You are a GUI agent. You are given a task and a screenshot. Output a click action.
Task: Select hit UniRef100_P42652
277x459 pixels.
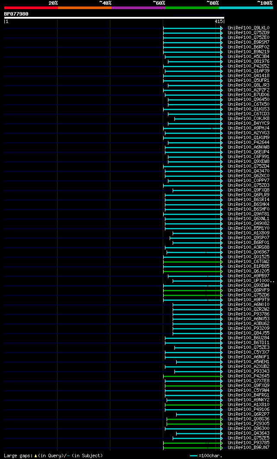tap(249, 66)
